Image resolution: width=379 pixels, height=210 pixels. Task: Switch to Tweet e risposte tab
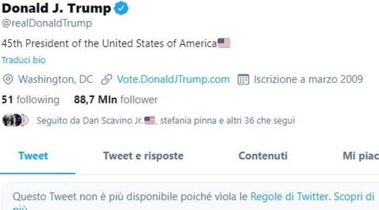click(143, 156)
